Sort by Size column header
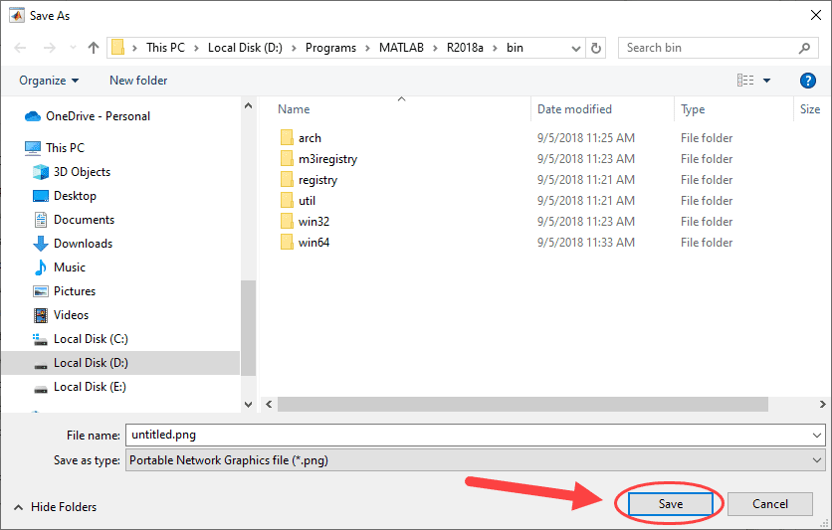Screen dimensions: 832x530 point(810,109)
